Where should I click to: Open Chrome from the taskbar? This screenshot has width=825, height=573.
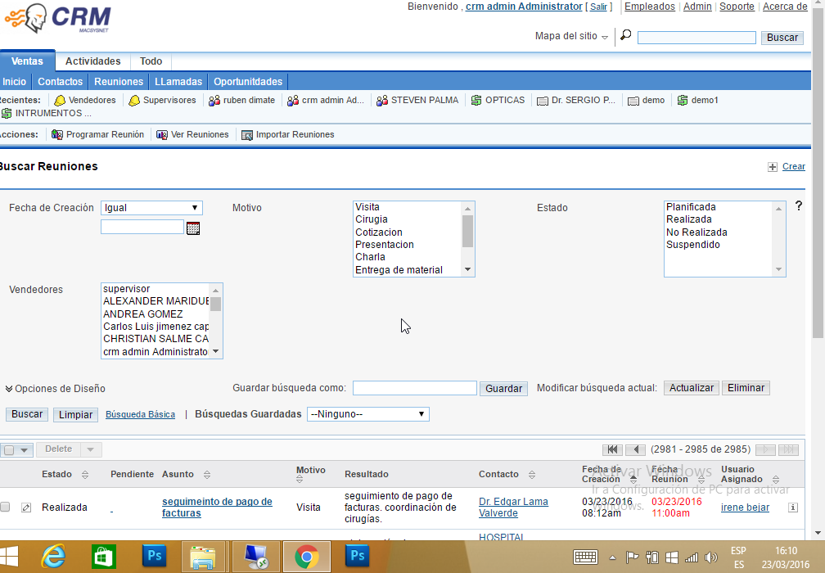click(307, 557)
